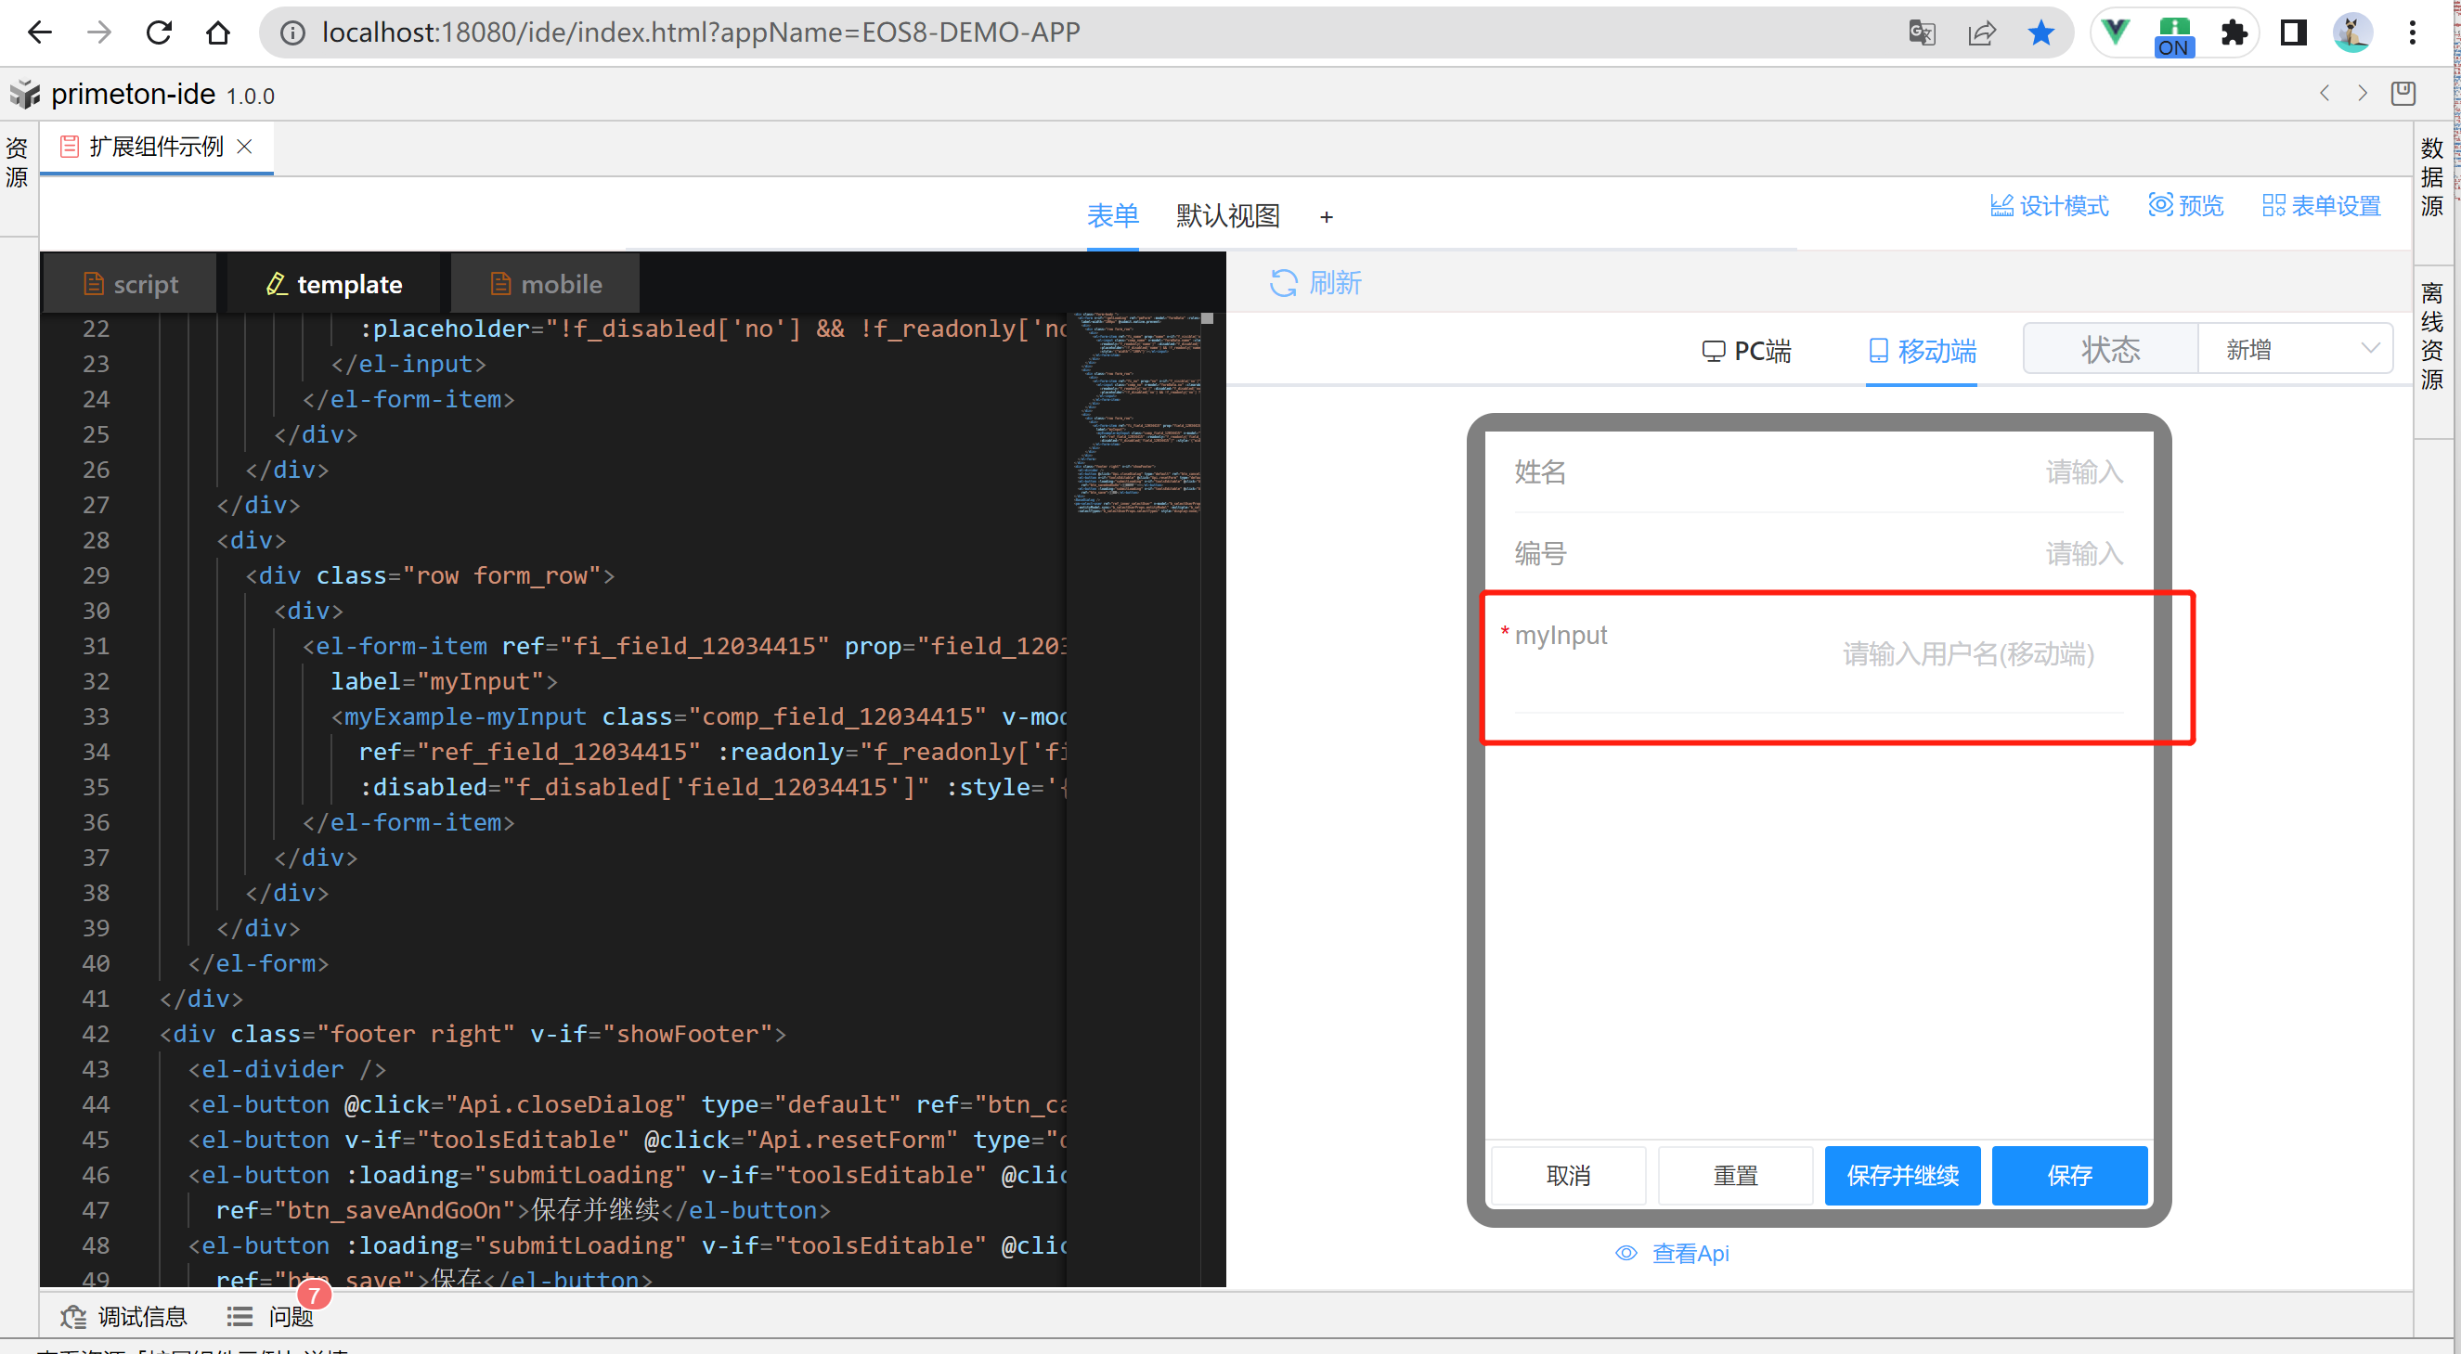Click the refresh 刷新 icon
Image resolution: width=2461 pixels, height=1354 pixels.
[1283, 284]
